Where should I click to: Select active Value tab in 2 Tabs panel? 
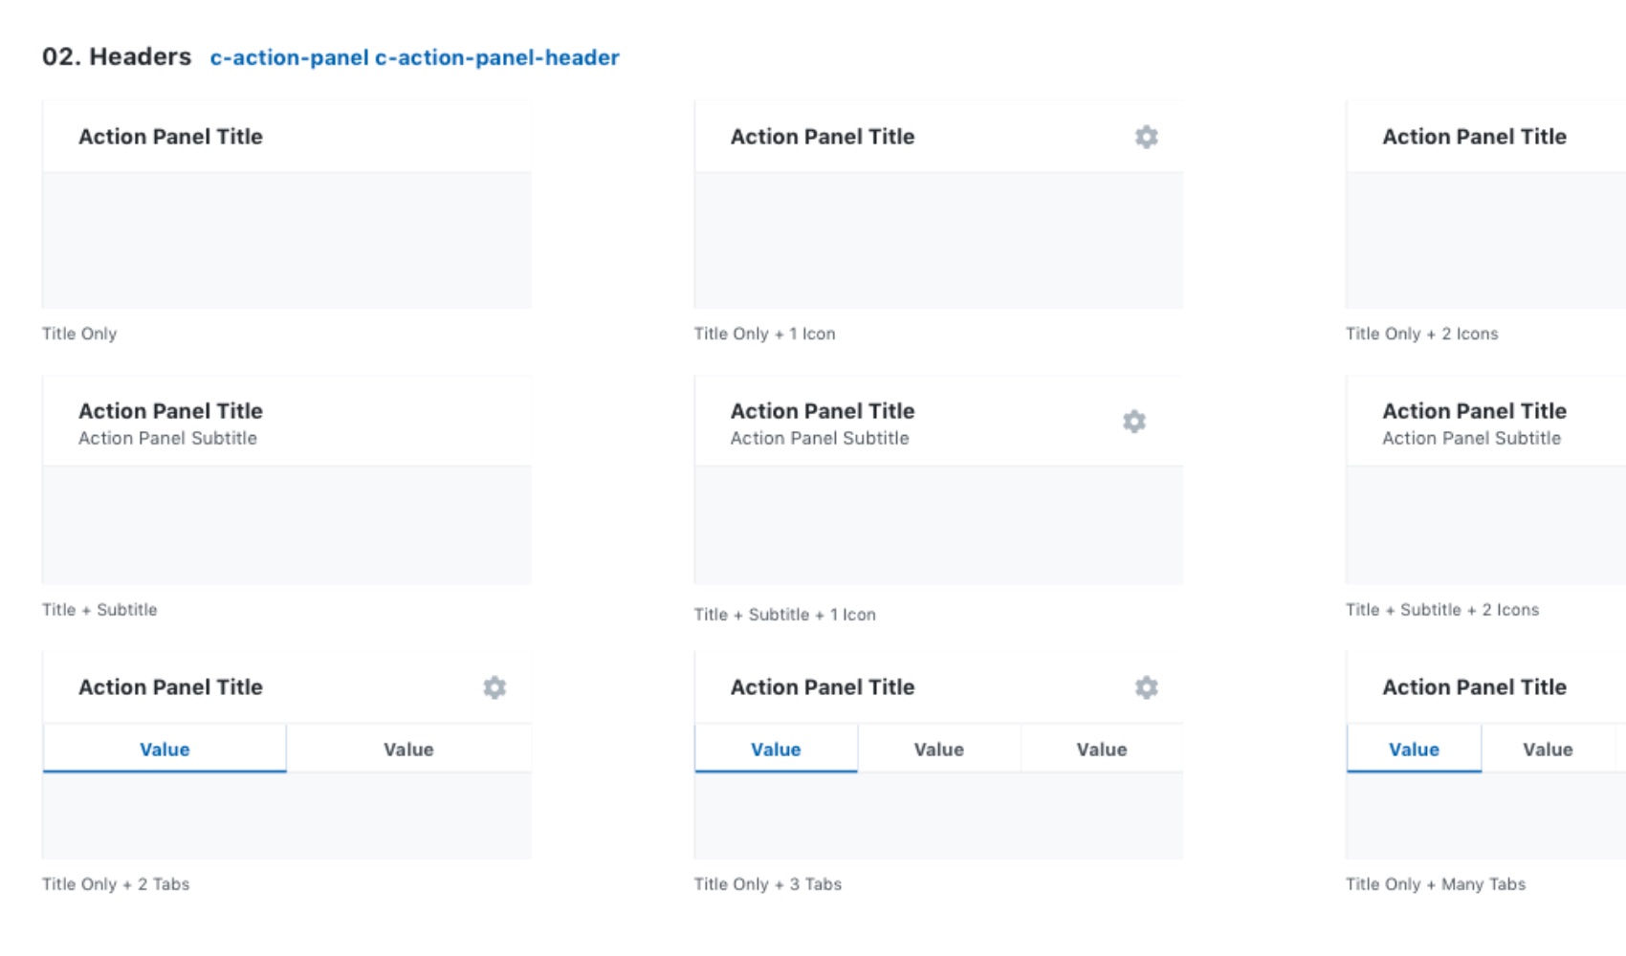(165, 750)
